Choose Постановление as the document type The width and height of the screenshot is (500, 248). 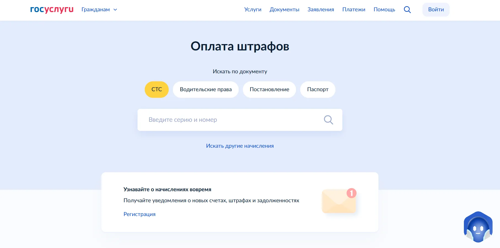point(269,89)
